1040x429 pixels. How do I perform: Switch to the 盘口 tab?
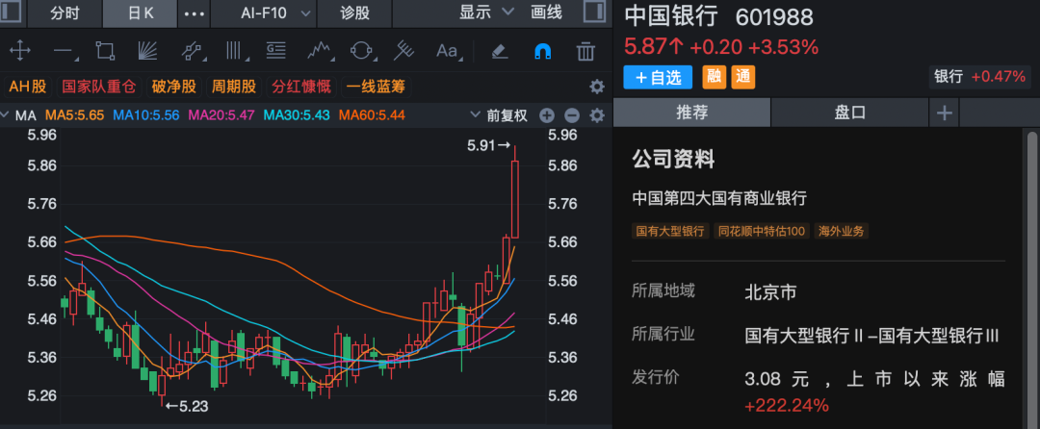point(849,113)
